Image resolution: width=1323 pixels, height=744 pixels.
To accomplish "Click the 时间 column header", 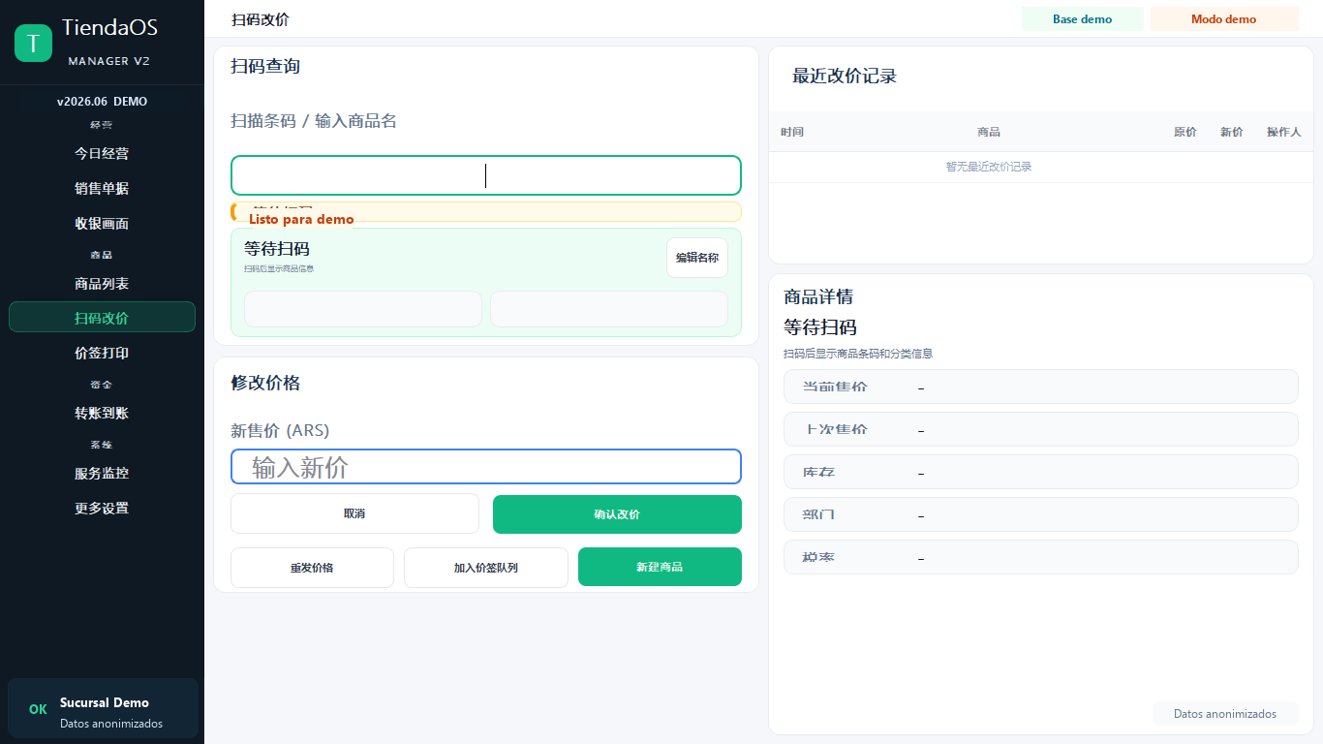I will coord(792,132).
